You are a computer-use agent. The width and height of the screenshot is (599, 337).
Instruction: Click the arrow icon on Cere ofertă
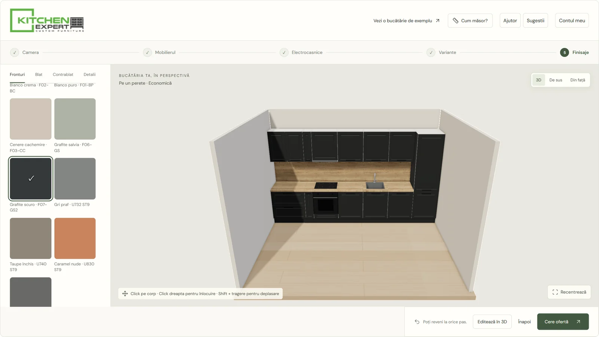578,322
